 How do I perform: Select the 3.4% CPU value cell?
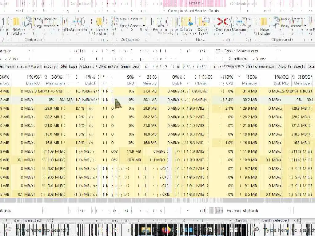(x=229, y=100)
